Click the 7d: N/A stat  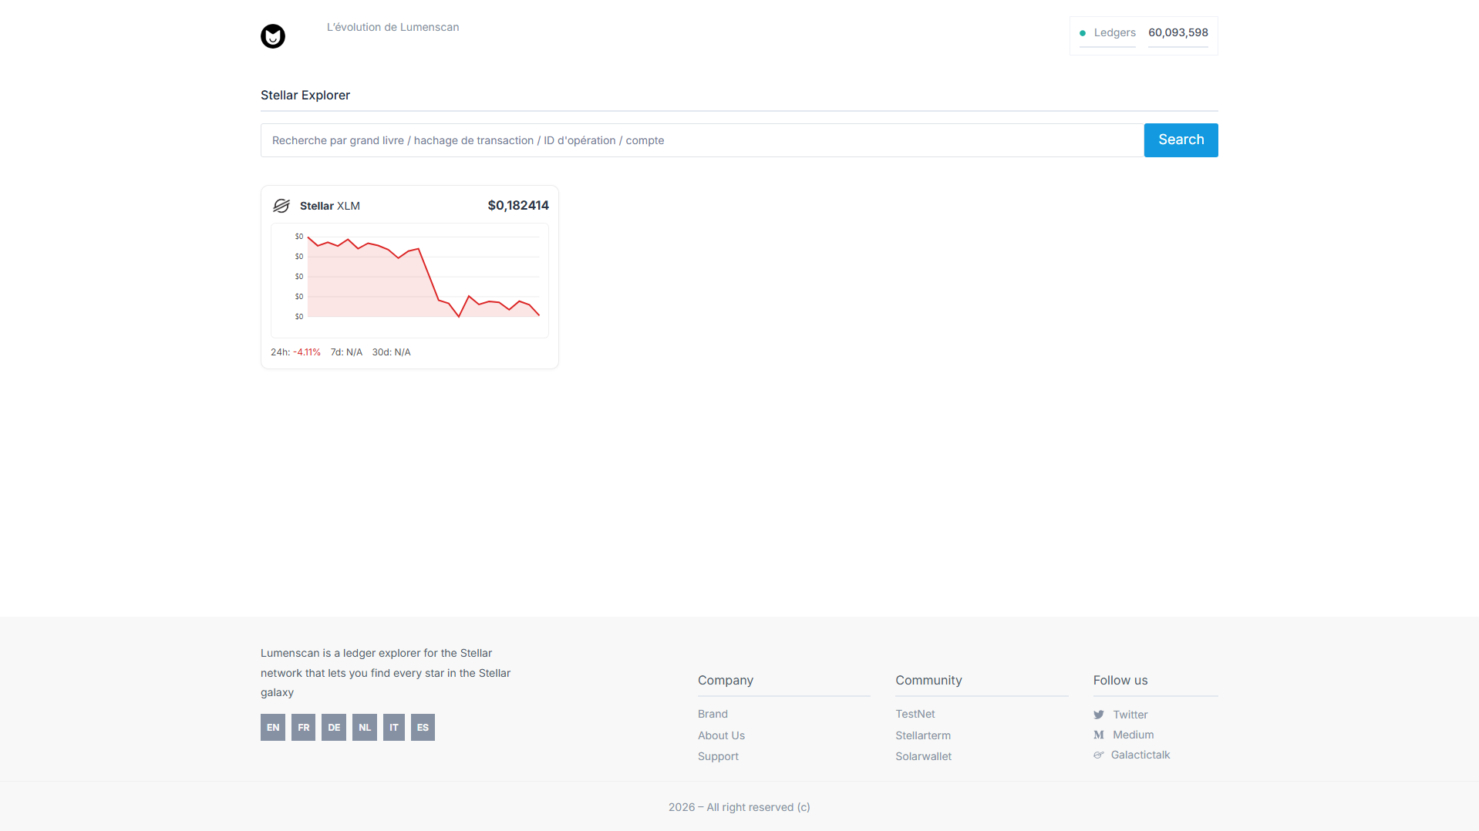pyautogui.click(x=346, y=352)
